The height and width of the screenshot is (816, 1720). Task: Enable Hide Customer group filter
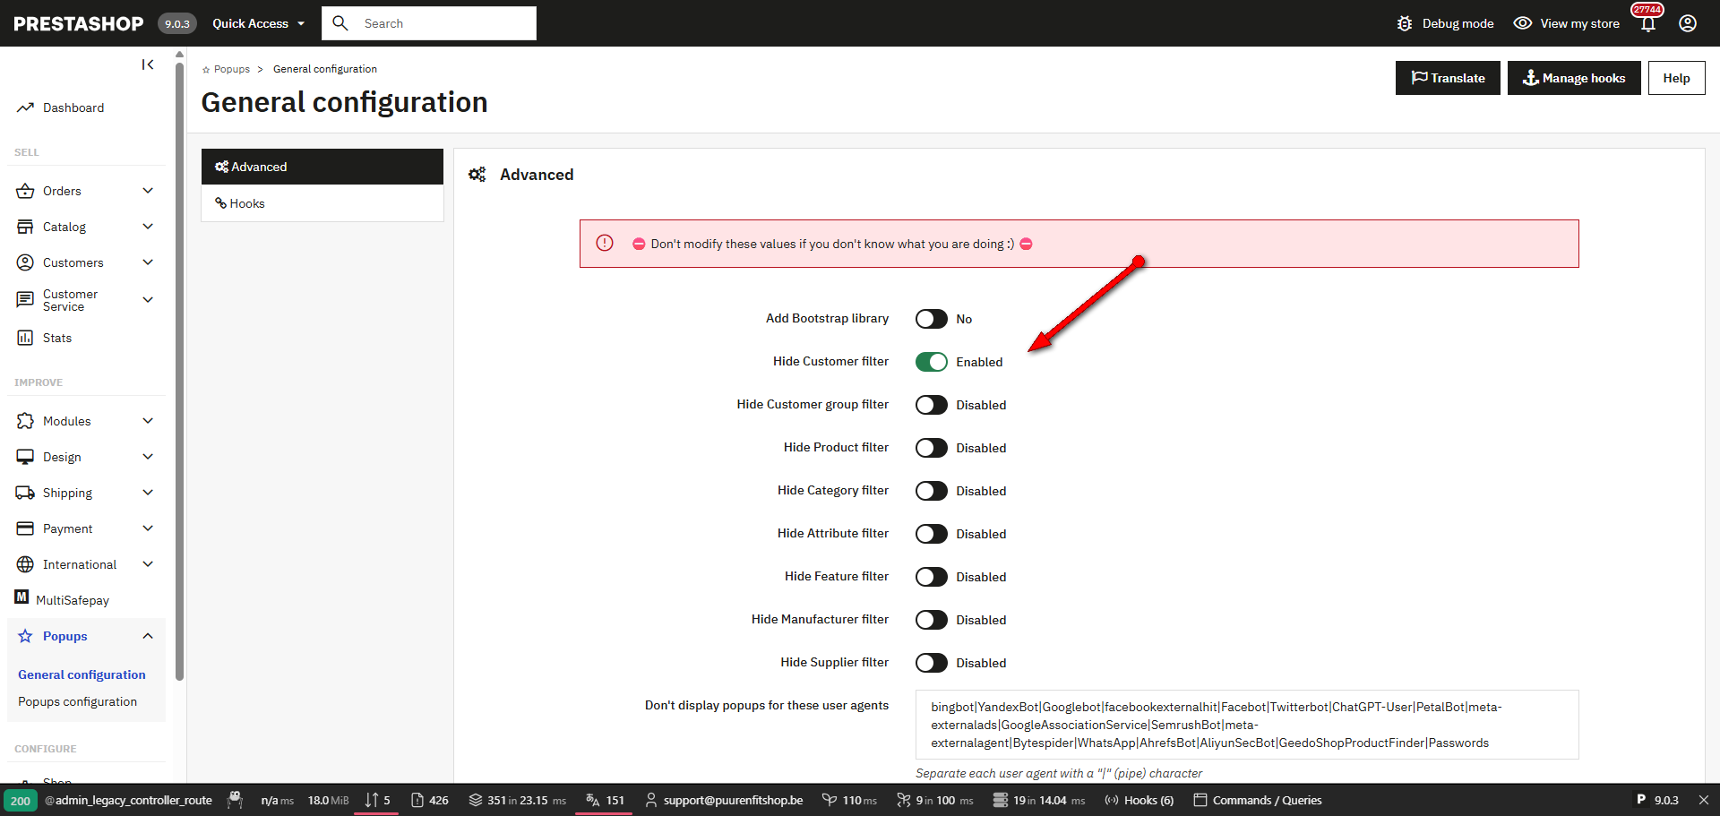tap(932, 405)
